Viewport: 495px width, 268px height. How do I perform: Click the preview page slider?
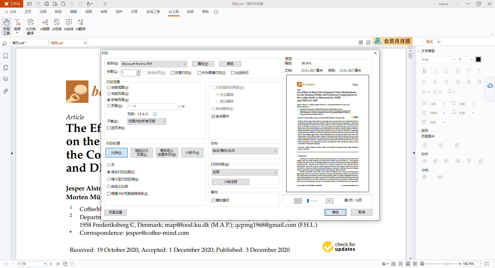312,201
